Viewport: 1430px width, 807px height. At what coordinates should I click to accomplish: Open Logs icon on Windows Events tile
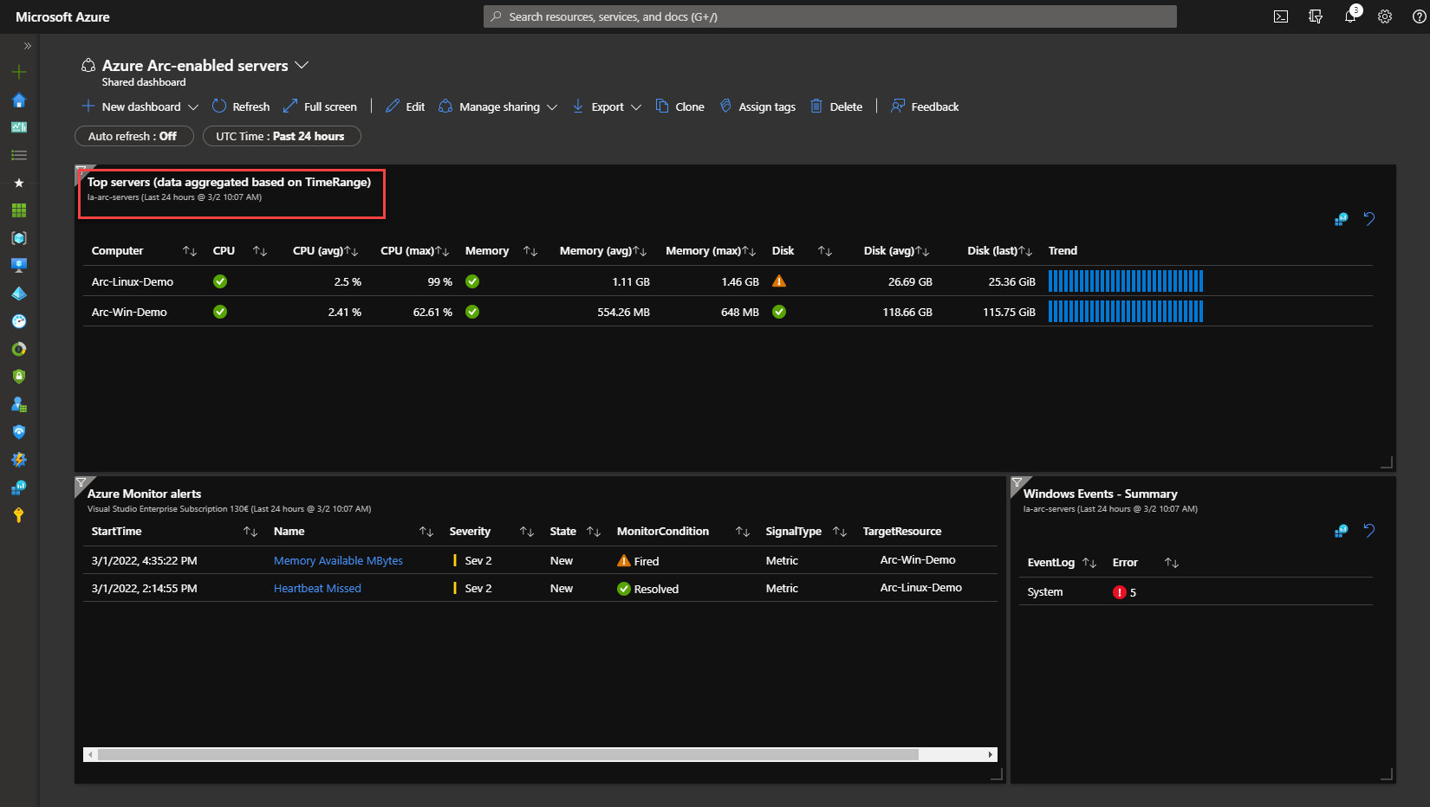point(1341,531)
